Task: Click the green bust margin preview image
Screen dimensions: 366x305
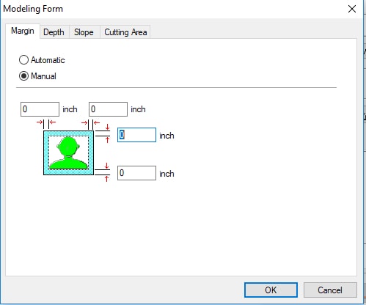Action: coord(68,152)
